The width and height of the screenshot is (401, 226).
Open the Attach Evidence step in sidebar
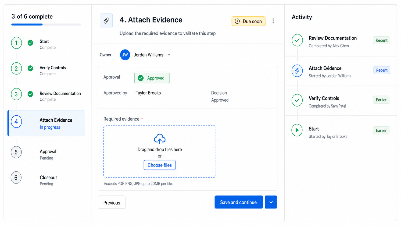[46, 123]
